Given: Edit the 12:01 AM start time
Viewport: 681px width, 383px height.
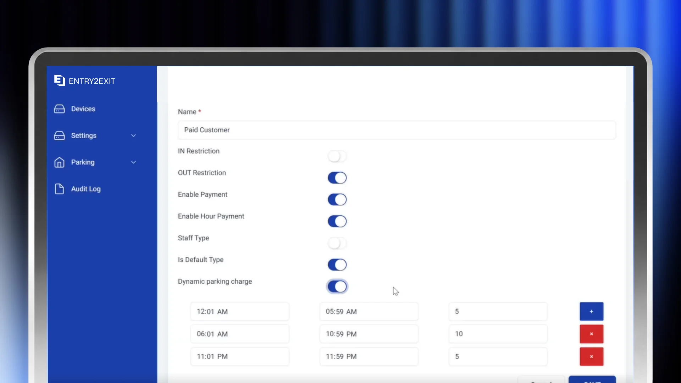Looking at the screenshot, I should click(x=240, y=311).
